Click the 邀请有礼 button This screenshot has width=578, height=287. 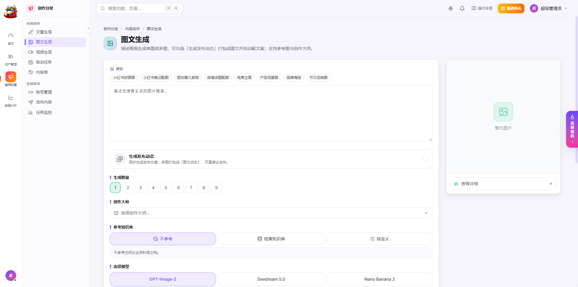511,8
